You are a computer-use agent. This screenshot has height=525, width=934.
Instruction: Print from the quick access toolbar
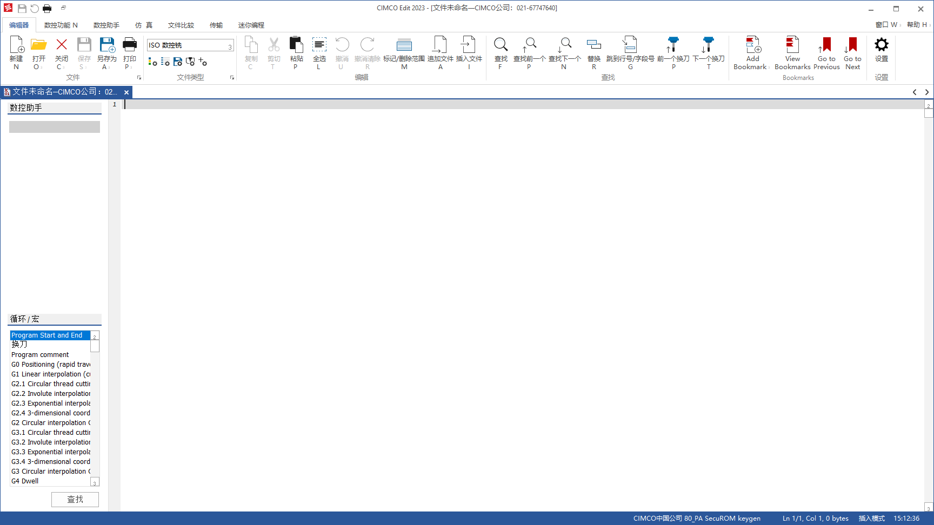click(47, 9)
